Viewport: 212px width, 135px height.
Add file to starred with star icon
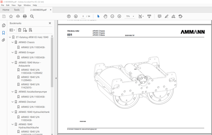(11, 16)
